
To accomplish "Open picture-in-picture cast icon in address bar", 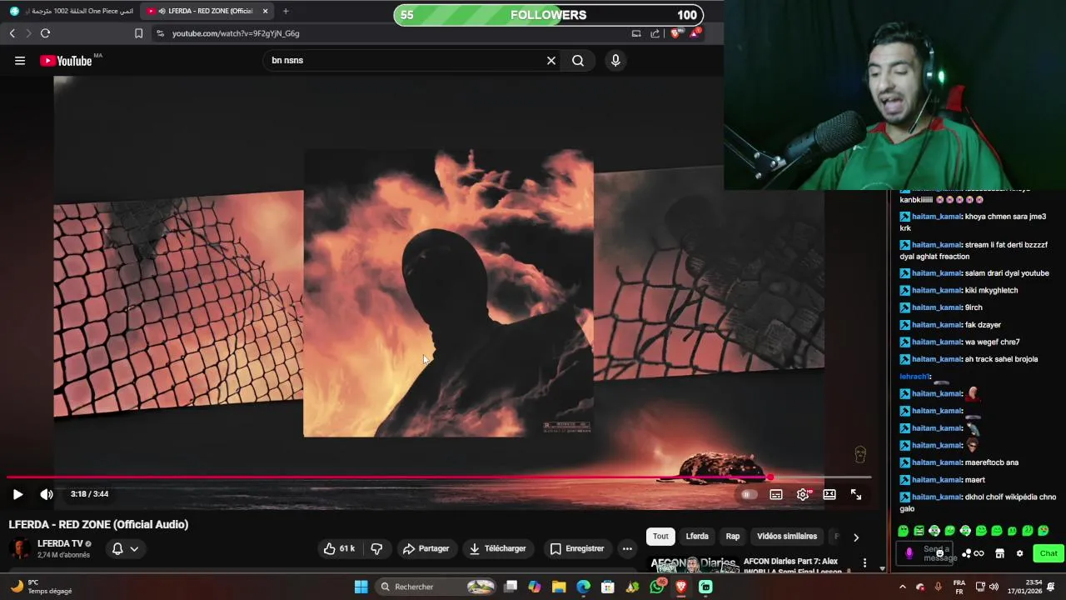I will 636,33.
